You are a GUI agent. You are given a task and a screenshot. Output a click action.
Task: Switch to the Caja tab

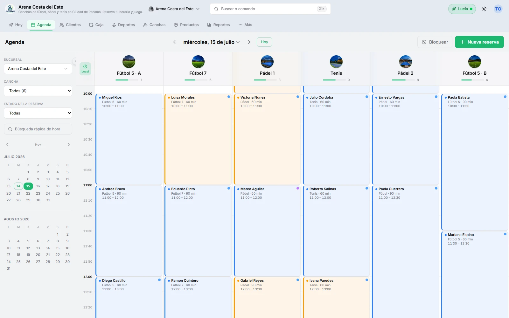click(96, 25)
